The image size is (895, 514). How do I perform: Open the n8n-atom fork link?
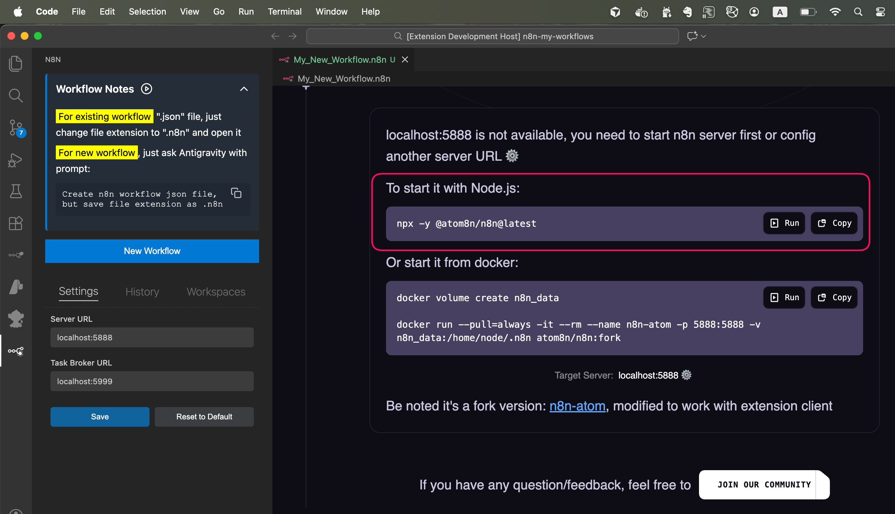[577, 406]
